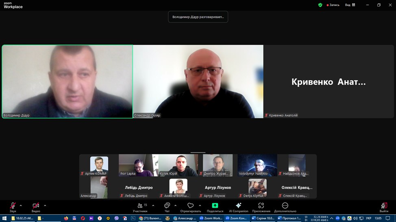Open Viber from the taskbar

[x=116, y=218]
